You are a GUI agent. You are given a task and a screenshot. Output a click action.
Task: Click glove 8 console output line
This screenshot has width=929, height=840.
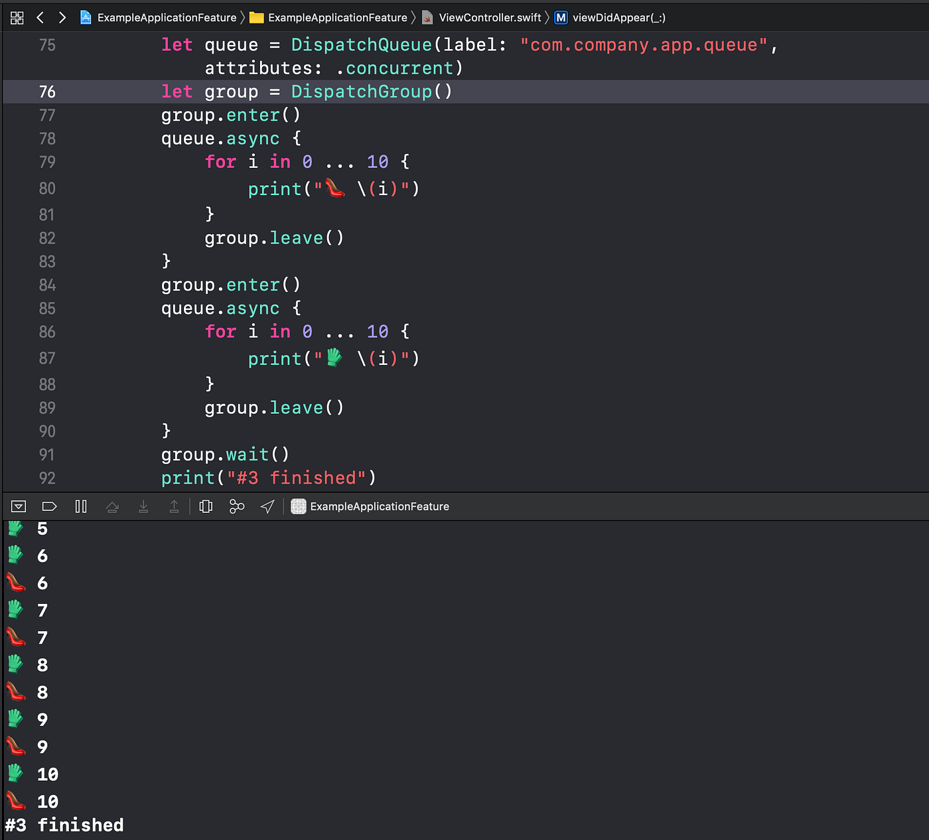[x=27, y=665]
